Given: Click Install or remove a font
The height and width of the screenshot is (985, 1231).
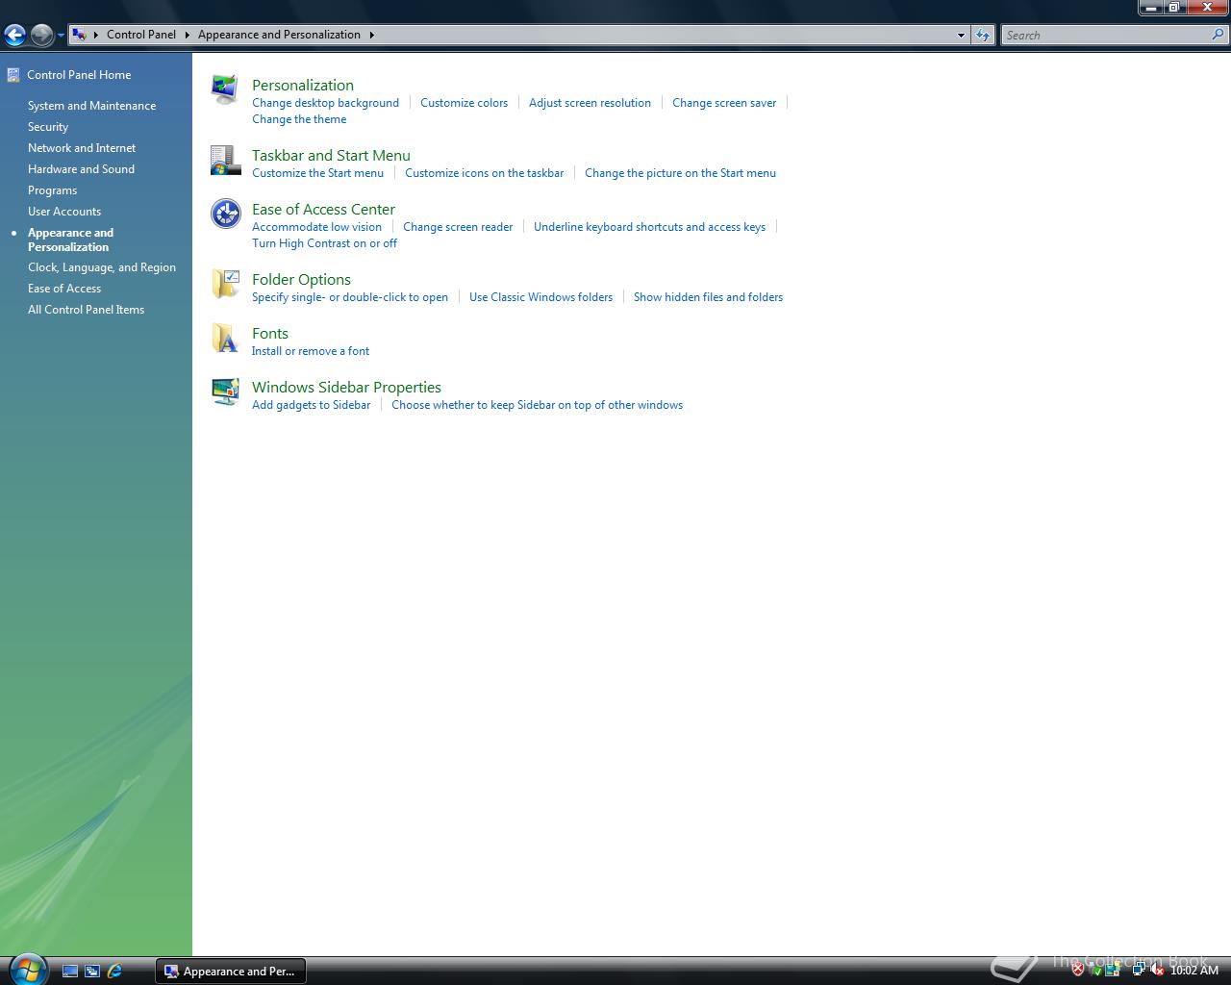Looking at the screenshot, I should click(310, 351).
